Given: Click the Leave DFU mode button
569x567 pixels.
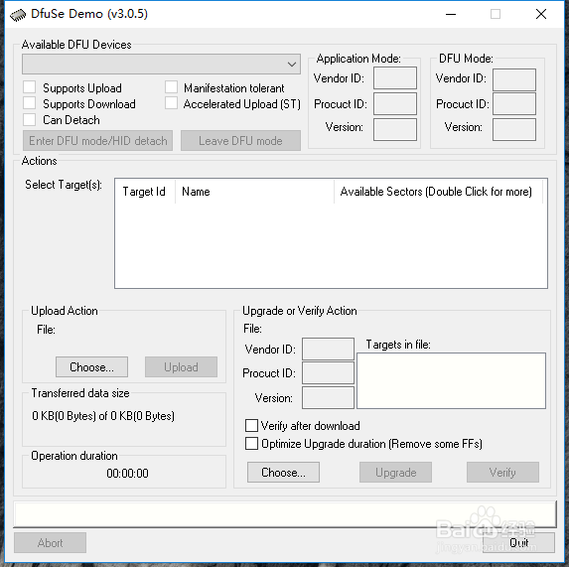Looking at the screenshot, I should pos(240,141).
